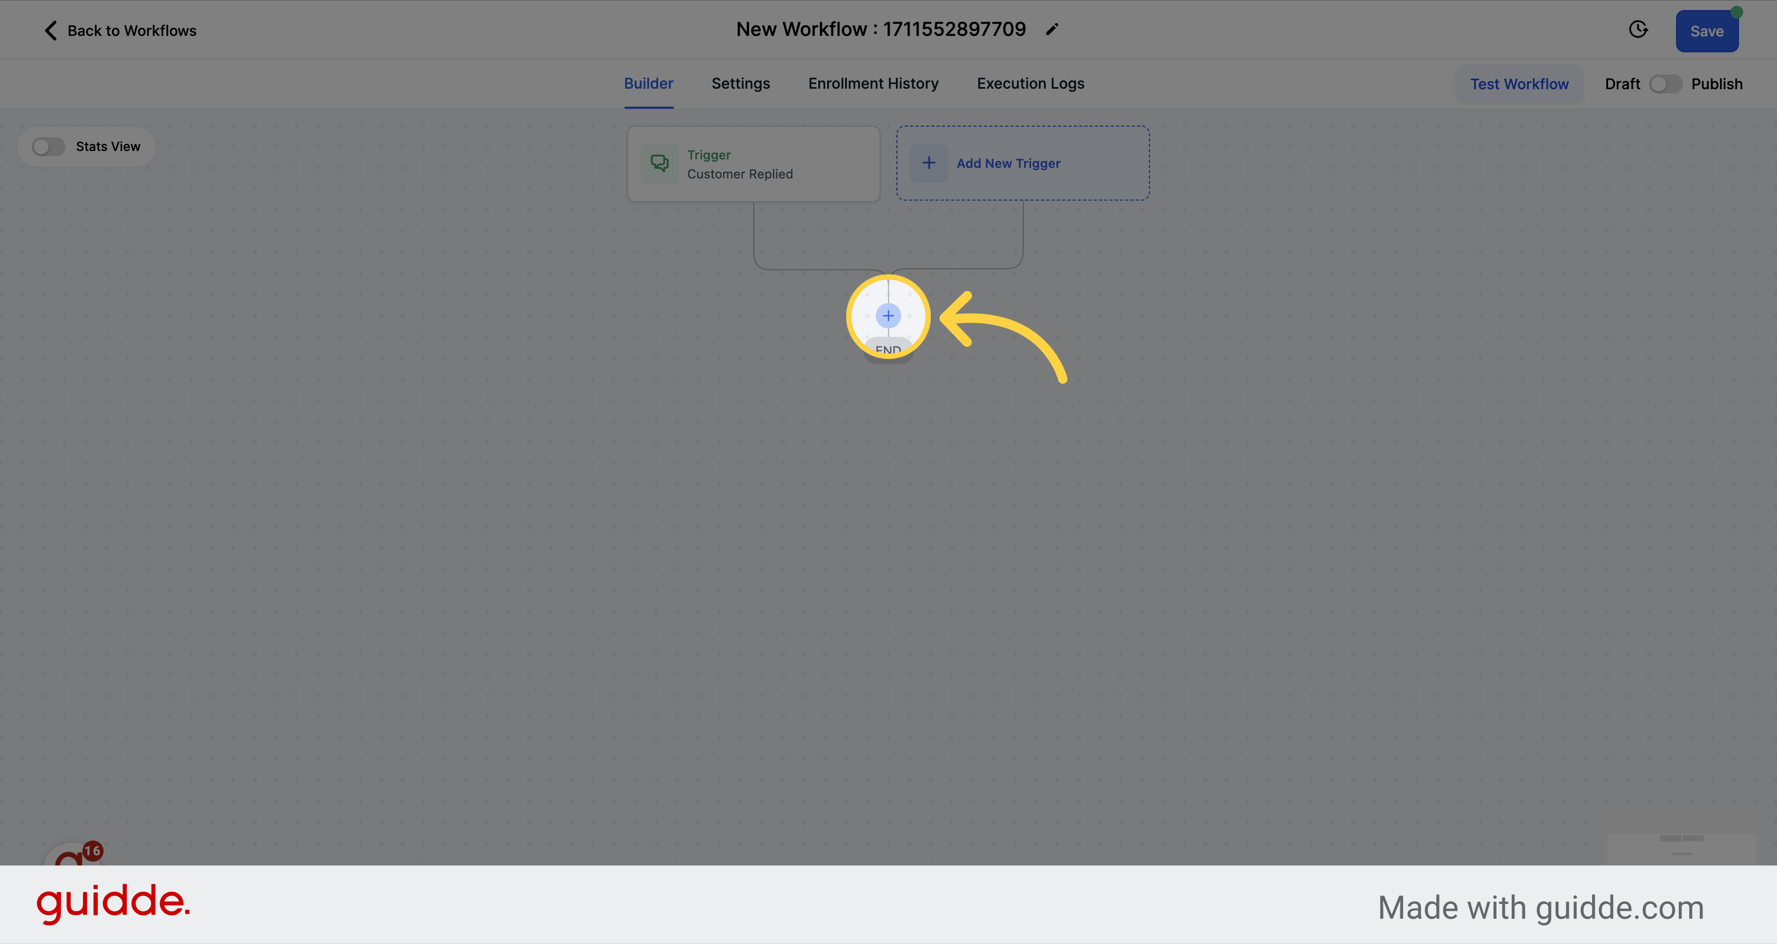Click the Save button
The height and width of the screenshot is (944, 1777).
(1707, 30)
